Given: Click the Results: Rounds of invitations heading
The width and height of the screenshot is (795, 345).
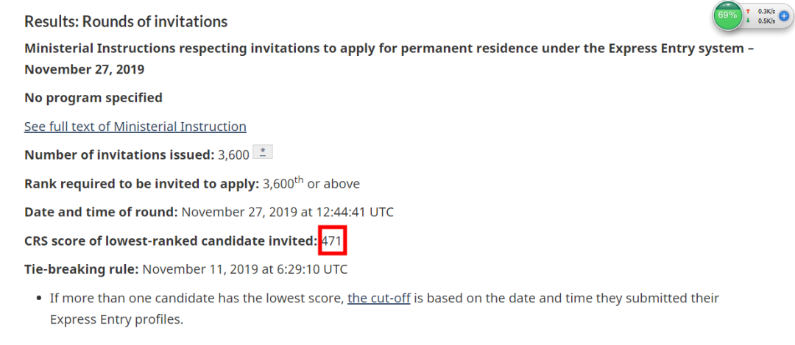Looking at the screenshot, I should pos(126,22).
